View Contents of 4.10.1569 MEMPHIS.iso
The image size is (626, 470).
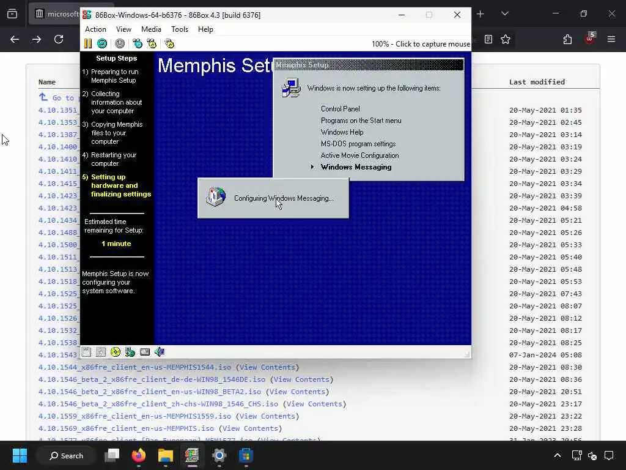pyautogui.click(x=250, y=428)
